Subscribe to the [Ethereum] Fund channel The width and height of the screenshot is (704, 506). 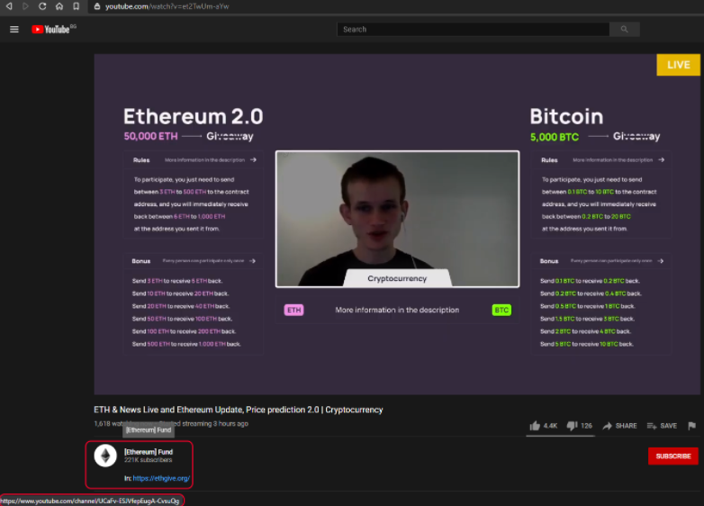click(673, 456)
